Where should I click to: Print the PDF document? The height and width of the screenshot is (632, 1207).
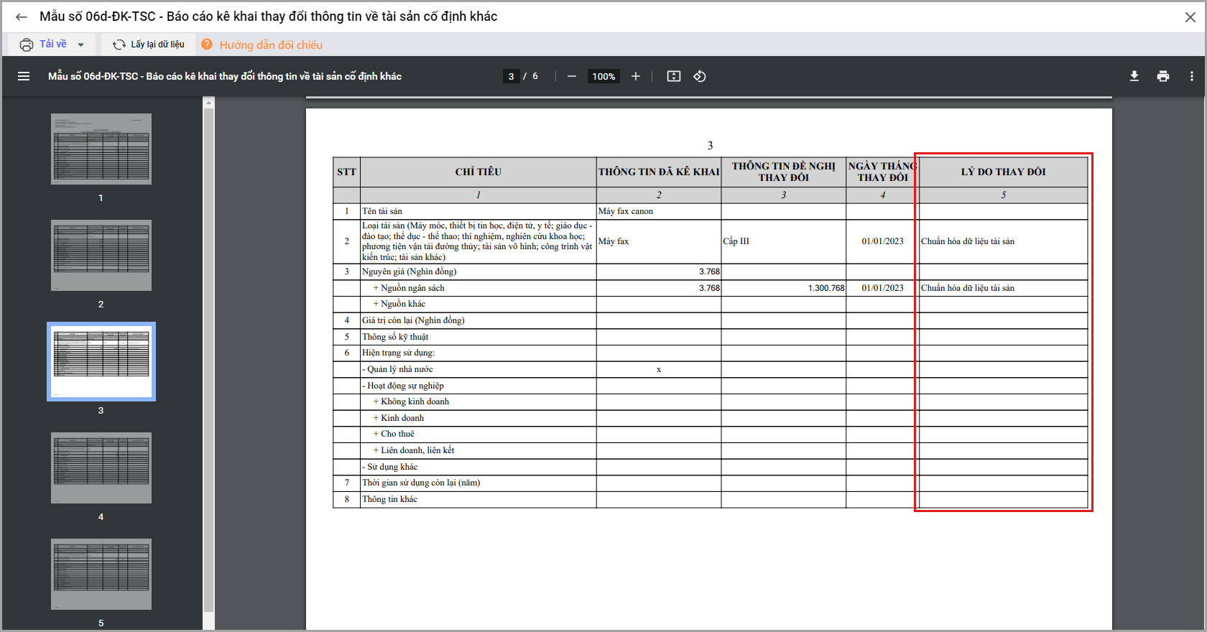click(1163, 76)
